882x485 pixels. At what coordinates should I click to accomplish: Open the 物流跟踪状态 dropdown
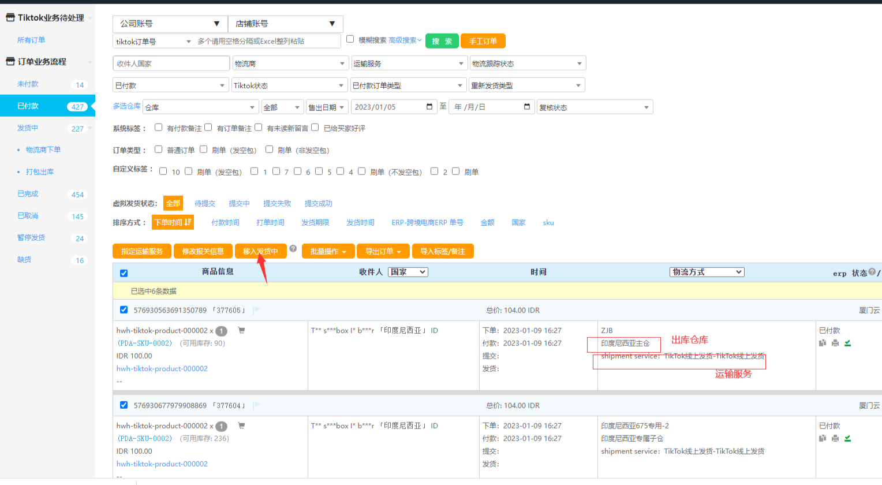(528, 64)
